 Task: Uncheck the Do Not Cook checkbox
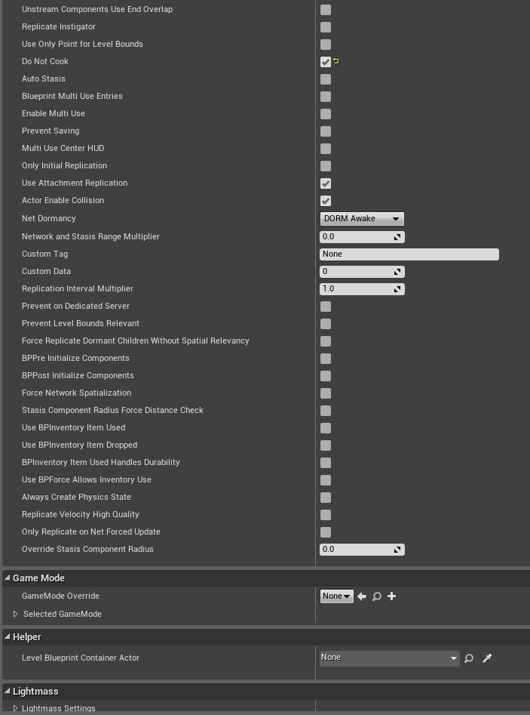(x=326, y=62)
